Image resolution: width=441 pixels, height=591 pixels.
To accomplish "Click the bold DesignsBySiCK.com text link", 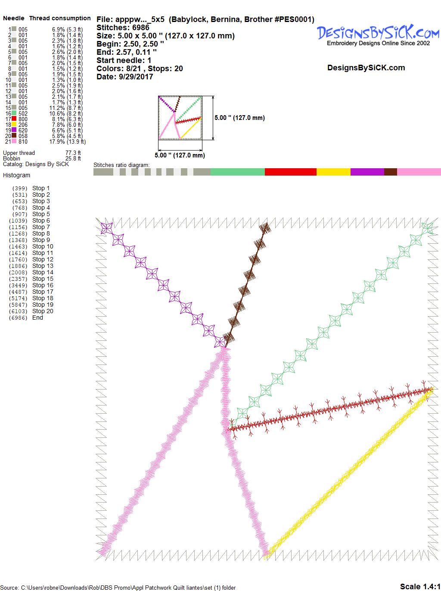I will click(x=366, y=68).
